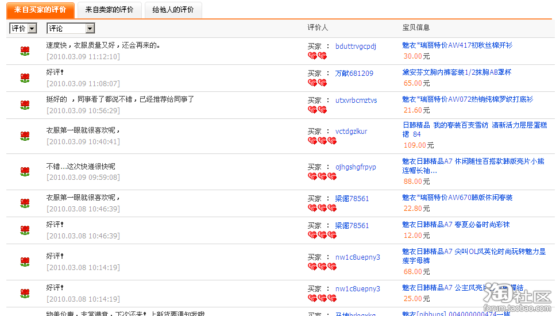Visit buyer nw1c8uepny3 on the 尖叫OL风 row
This screenshot has width=556, height=316.
(357, 257)
